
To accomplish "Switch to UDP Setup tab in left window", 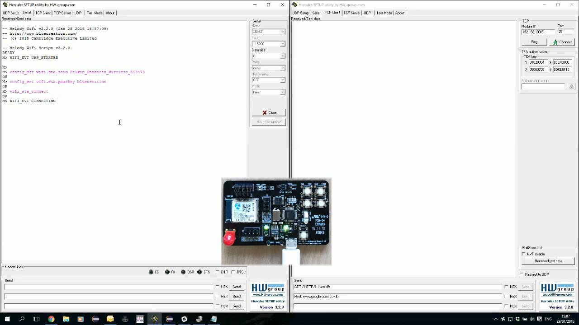I will [11, 13].
